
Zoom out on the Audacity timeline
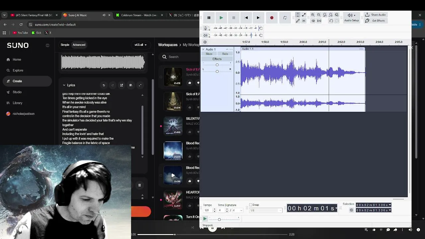[x=319, y=15]
